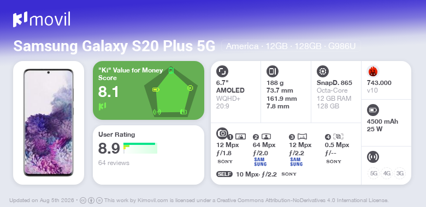
Task: Click the AnTuTu benchmark icon
Action: pos(373,71)
